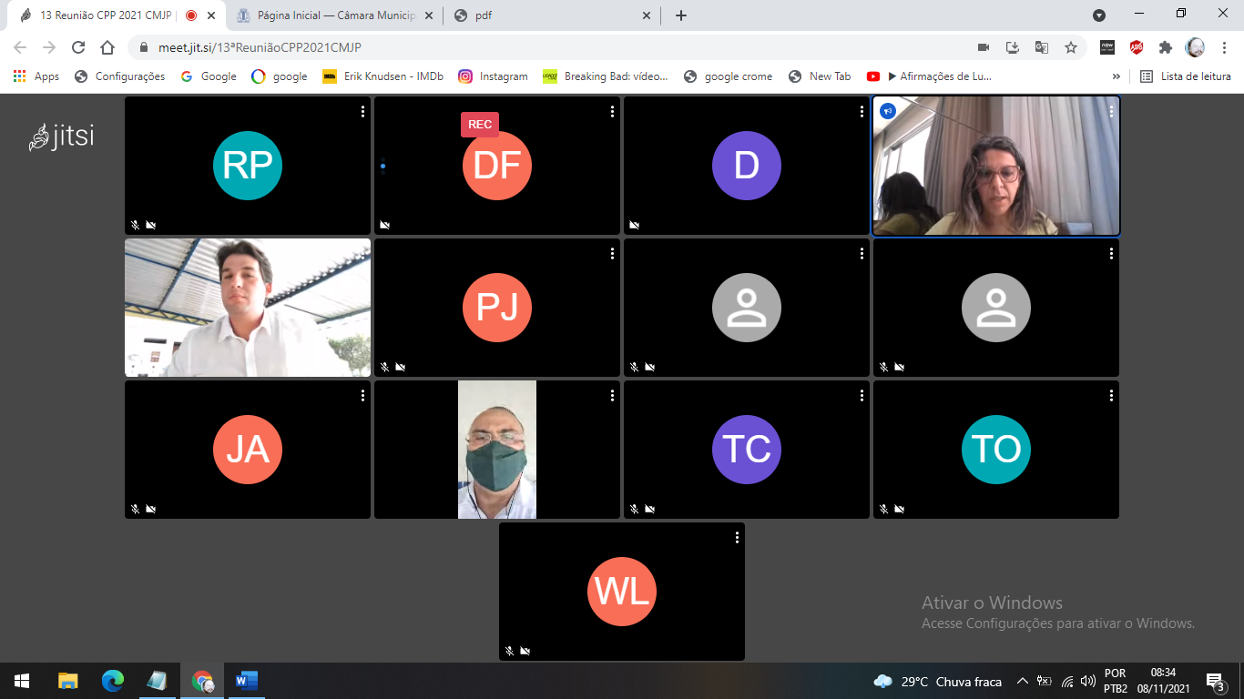This screenshot has width=1244, height=699.
Task: Open the three-dot menu on TO tile
Action: pos(1111,396)
